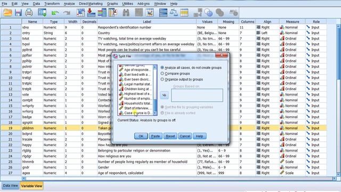Click the Insert cases toolbar icon
This screenshot has width=341, height=192.
point(139,13)
